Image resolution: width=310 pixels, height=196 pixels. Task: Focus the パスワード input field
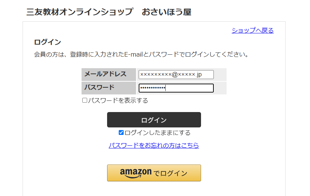176,88
